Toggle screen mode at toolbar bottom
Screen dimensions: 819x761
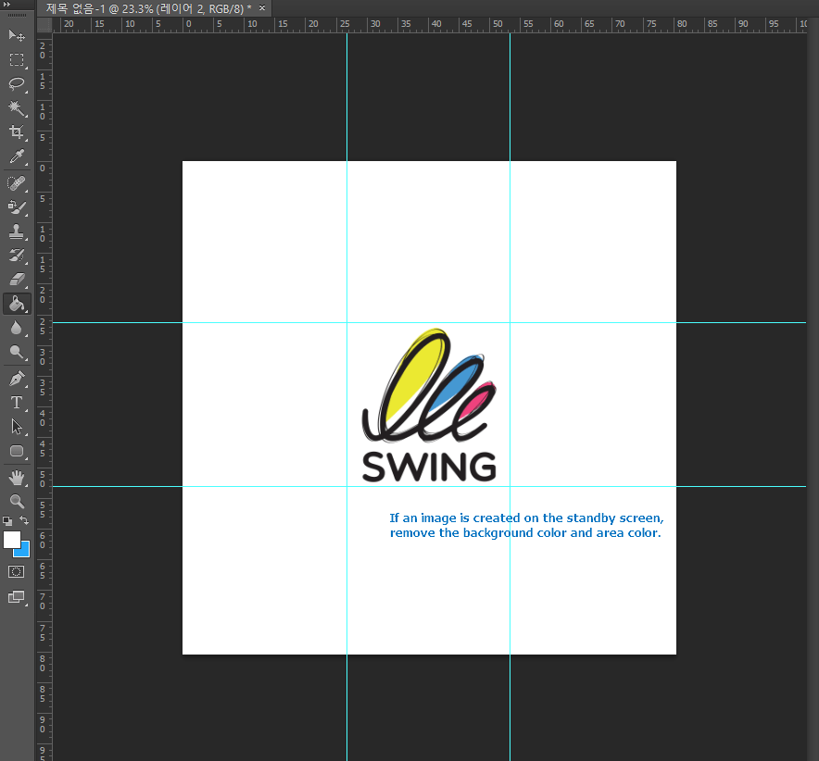17,597
